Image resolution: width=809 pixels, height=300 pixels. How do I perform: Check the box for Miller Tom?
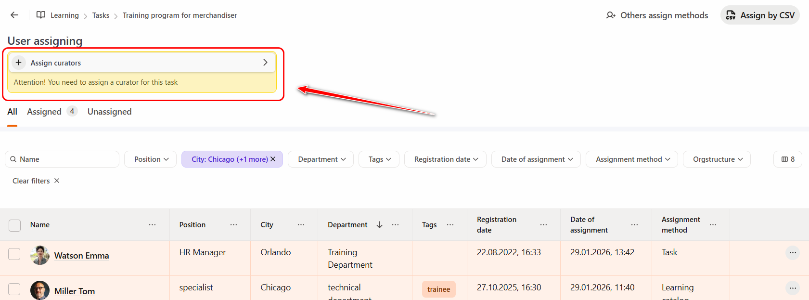pyautogui.click(x=14, y=289)
